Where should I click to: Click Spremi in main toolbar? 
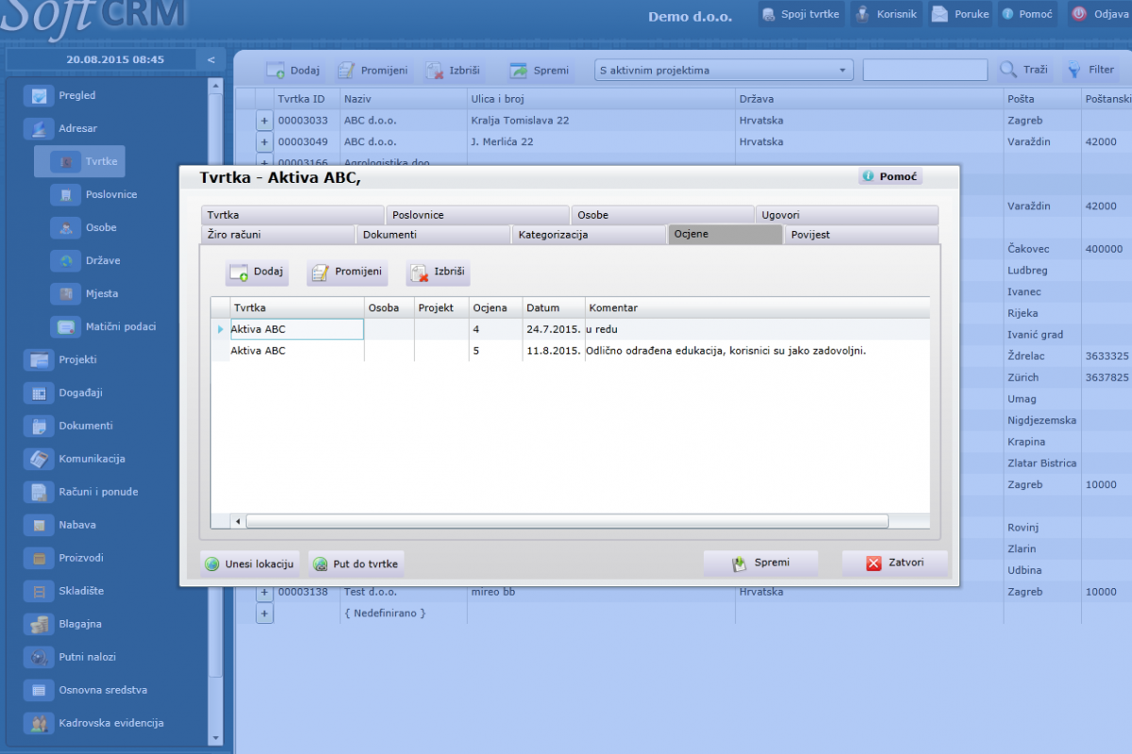pos(540,71)
